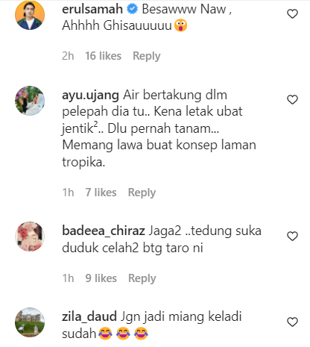310x347 pixels.
Task: Click the 2h timestamp on erulsamah's comment
Action: point(68,56)
